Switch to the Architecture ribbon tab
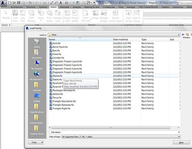This screenshot has height=149, width=192. [x=17, y=7]
